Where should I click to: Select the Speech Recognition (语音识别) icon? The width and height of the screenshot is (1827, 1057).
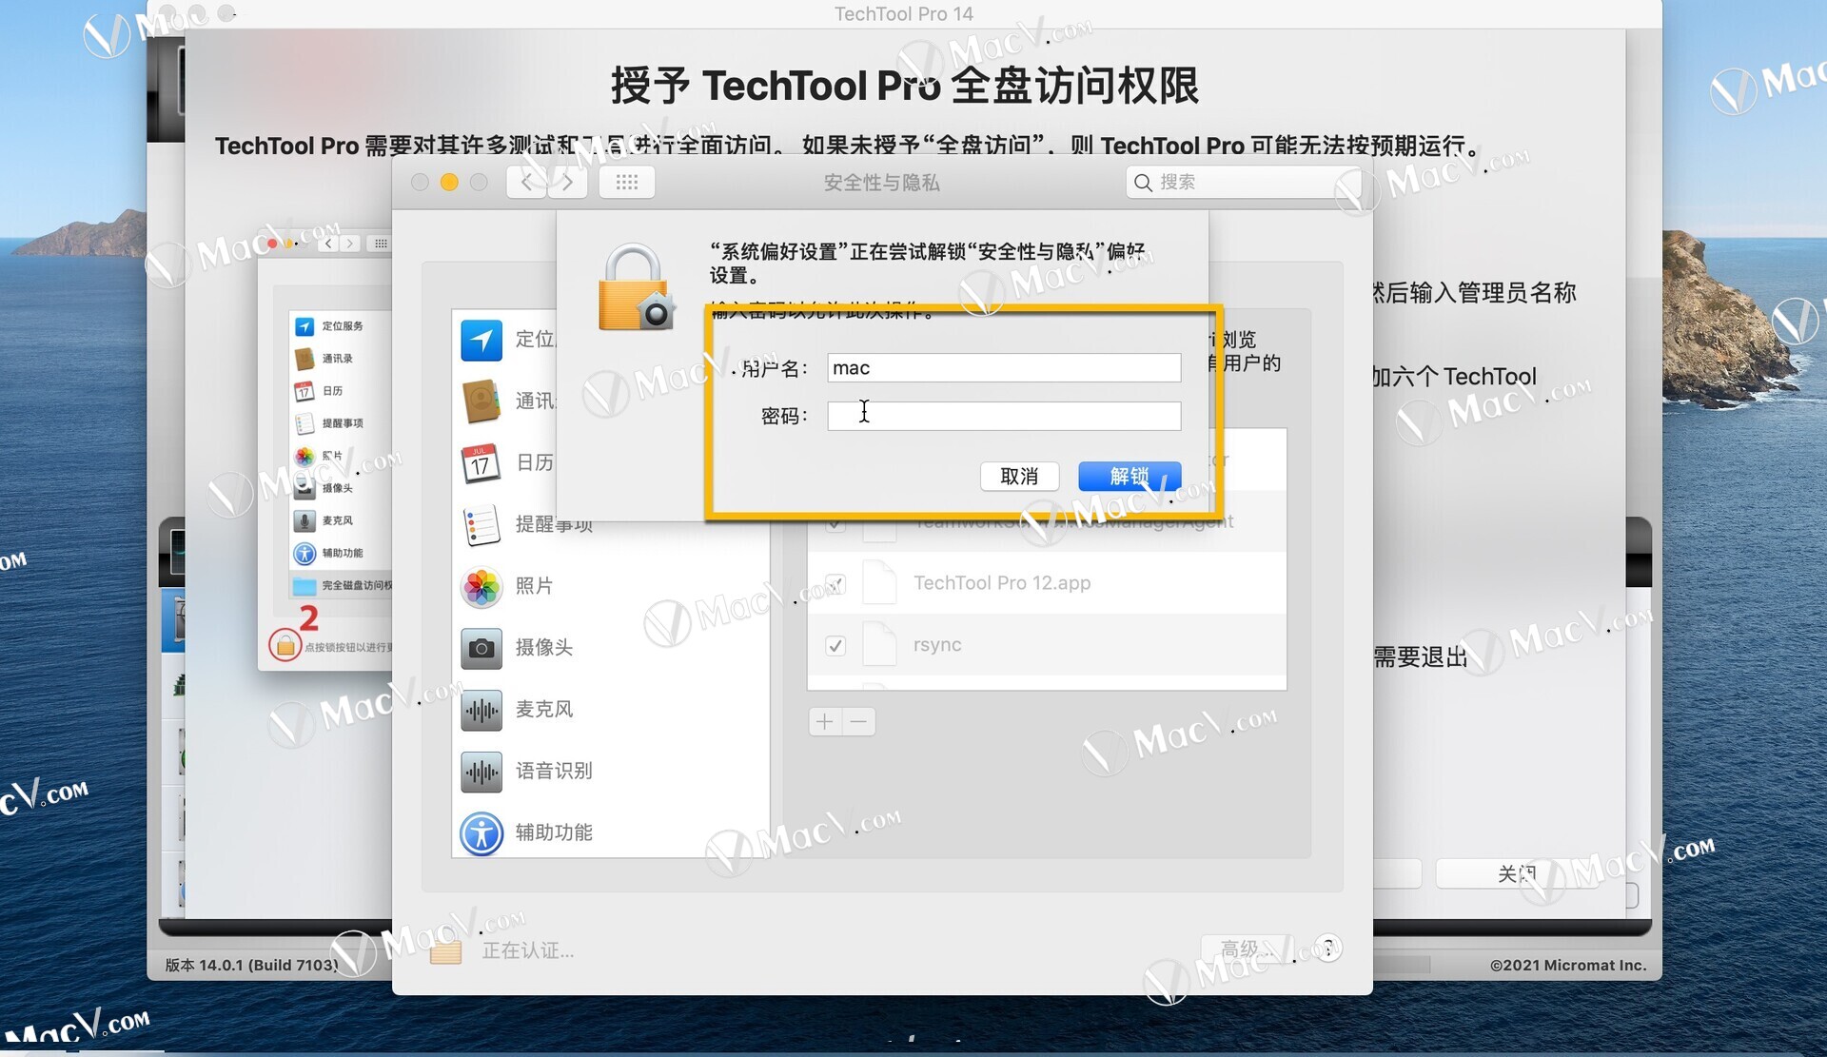[481, 772]
